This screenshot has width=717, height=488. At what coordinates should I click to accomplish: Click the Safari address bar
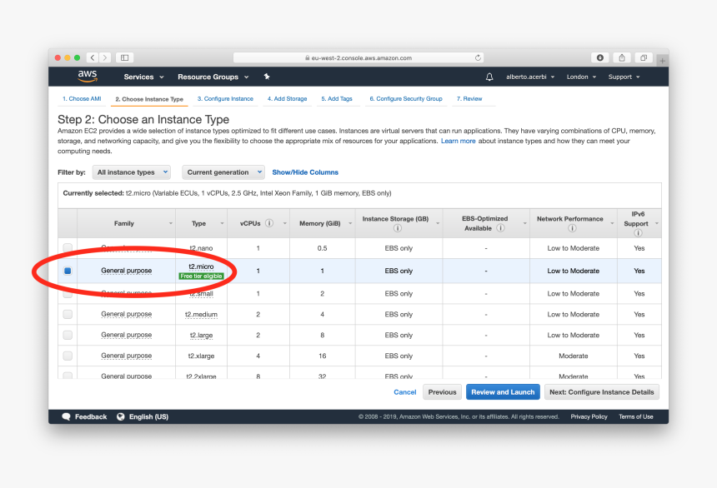(x=358, y=58)
